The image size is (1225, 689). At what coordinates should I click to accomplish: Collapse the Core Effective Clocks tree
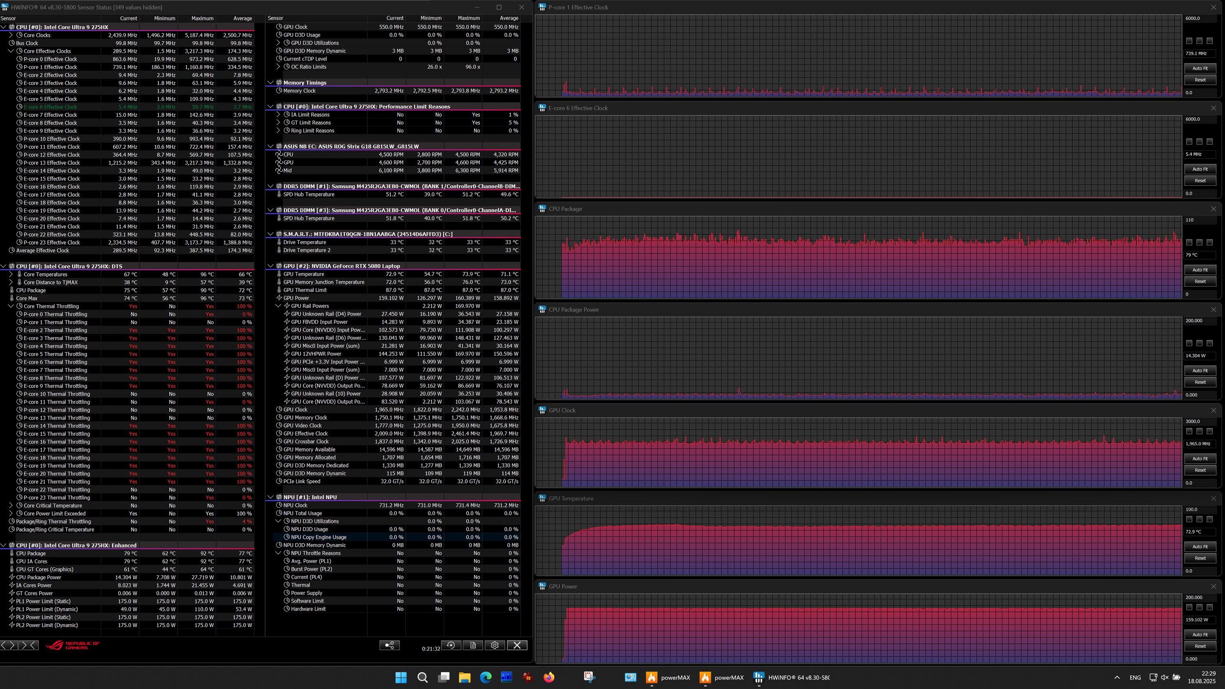point(11,51)
